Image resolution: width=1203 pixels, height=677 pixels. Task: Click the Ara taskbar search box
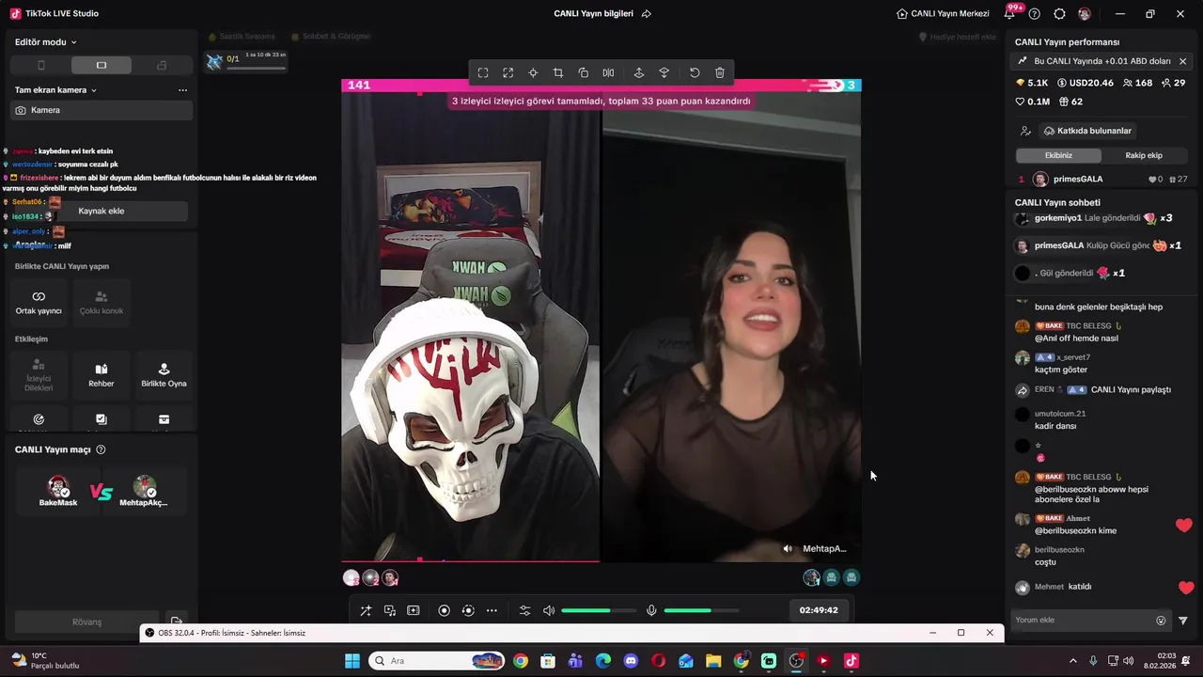click(x=436, y=661)
